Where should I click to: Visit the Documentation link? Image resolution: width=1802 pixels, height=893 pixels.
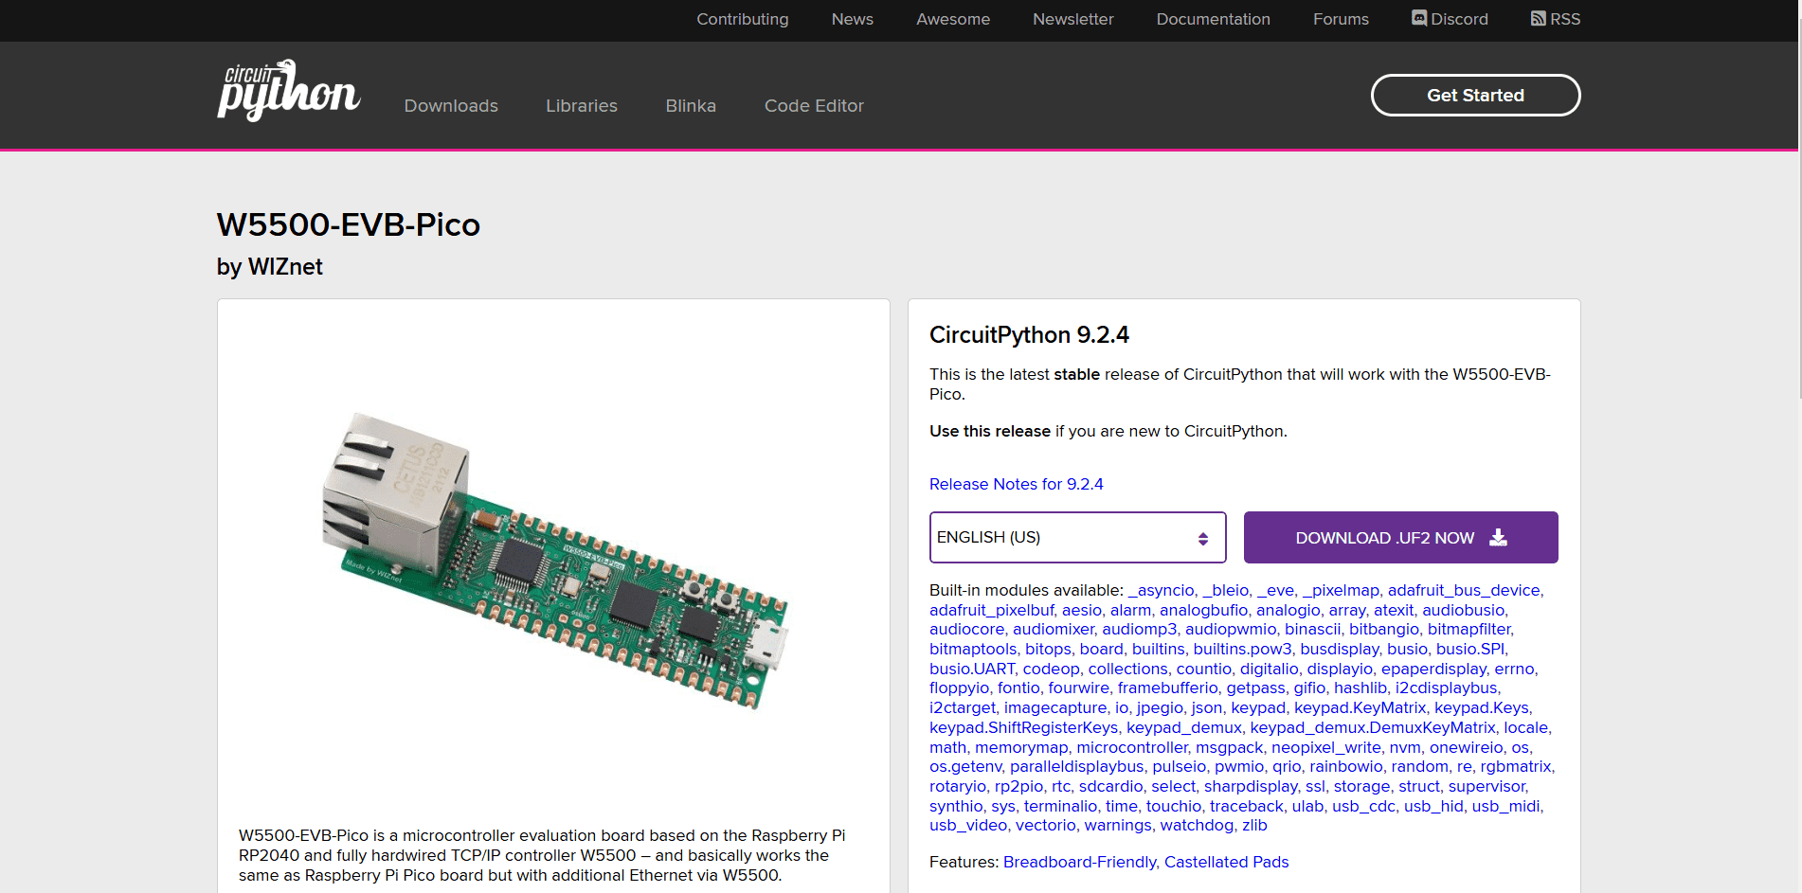coord(1213,19)
